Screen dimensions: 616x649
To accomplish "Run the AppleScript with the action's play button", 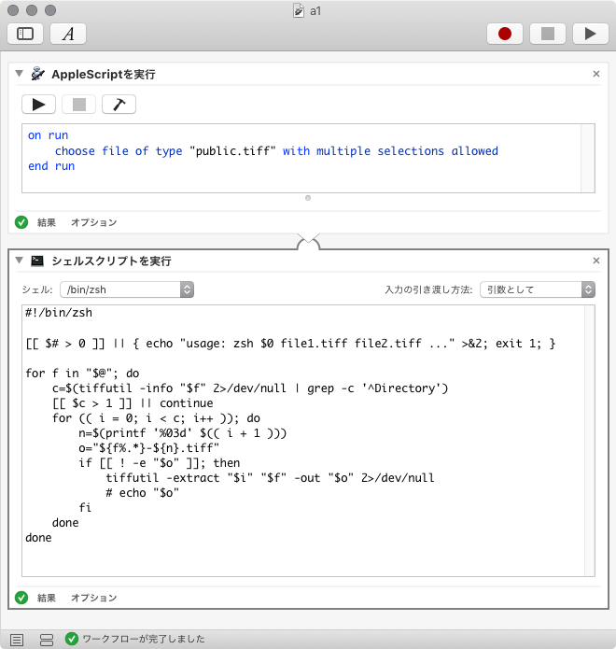I will 38,105.
